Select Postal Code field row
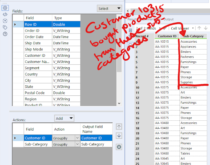This screenshot has width=210, height=165. (47, 93)
